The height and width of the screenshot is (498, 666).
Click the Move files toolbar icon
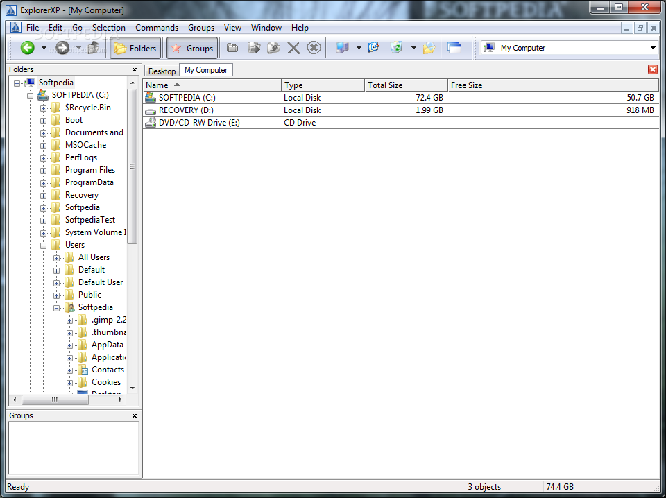click(x=273, y=48)
